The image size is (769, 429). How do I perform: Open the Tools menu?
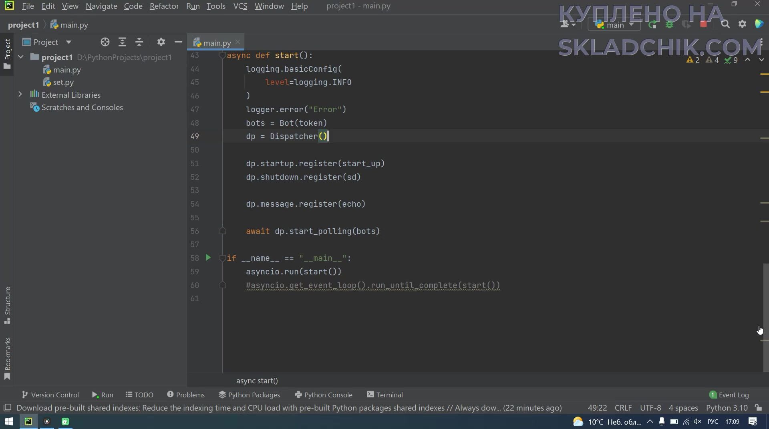[x=216, y=6]
